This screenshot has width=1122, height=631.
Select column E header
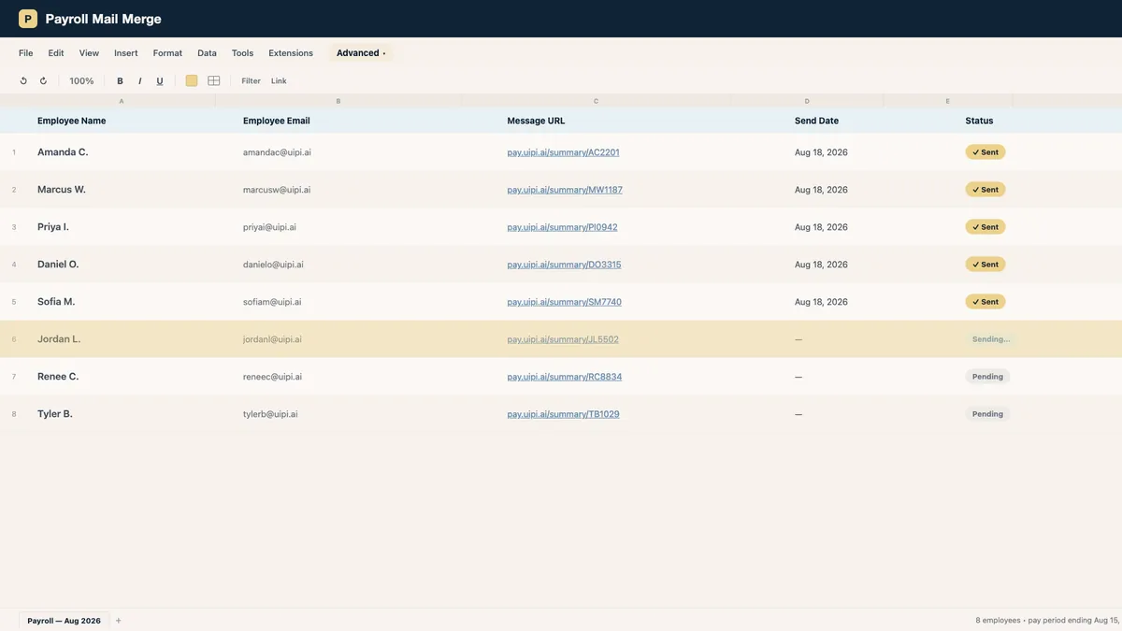[x=947, y=101]
